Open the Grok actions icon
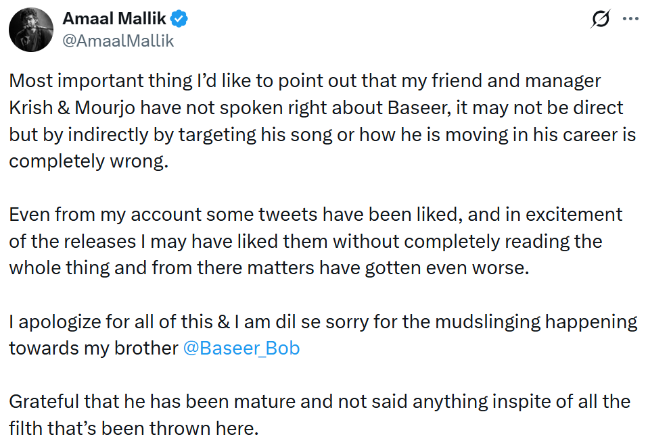 [599, 20]
